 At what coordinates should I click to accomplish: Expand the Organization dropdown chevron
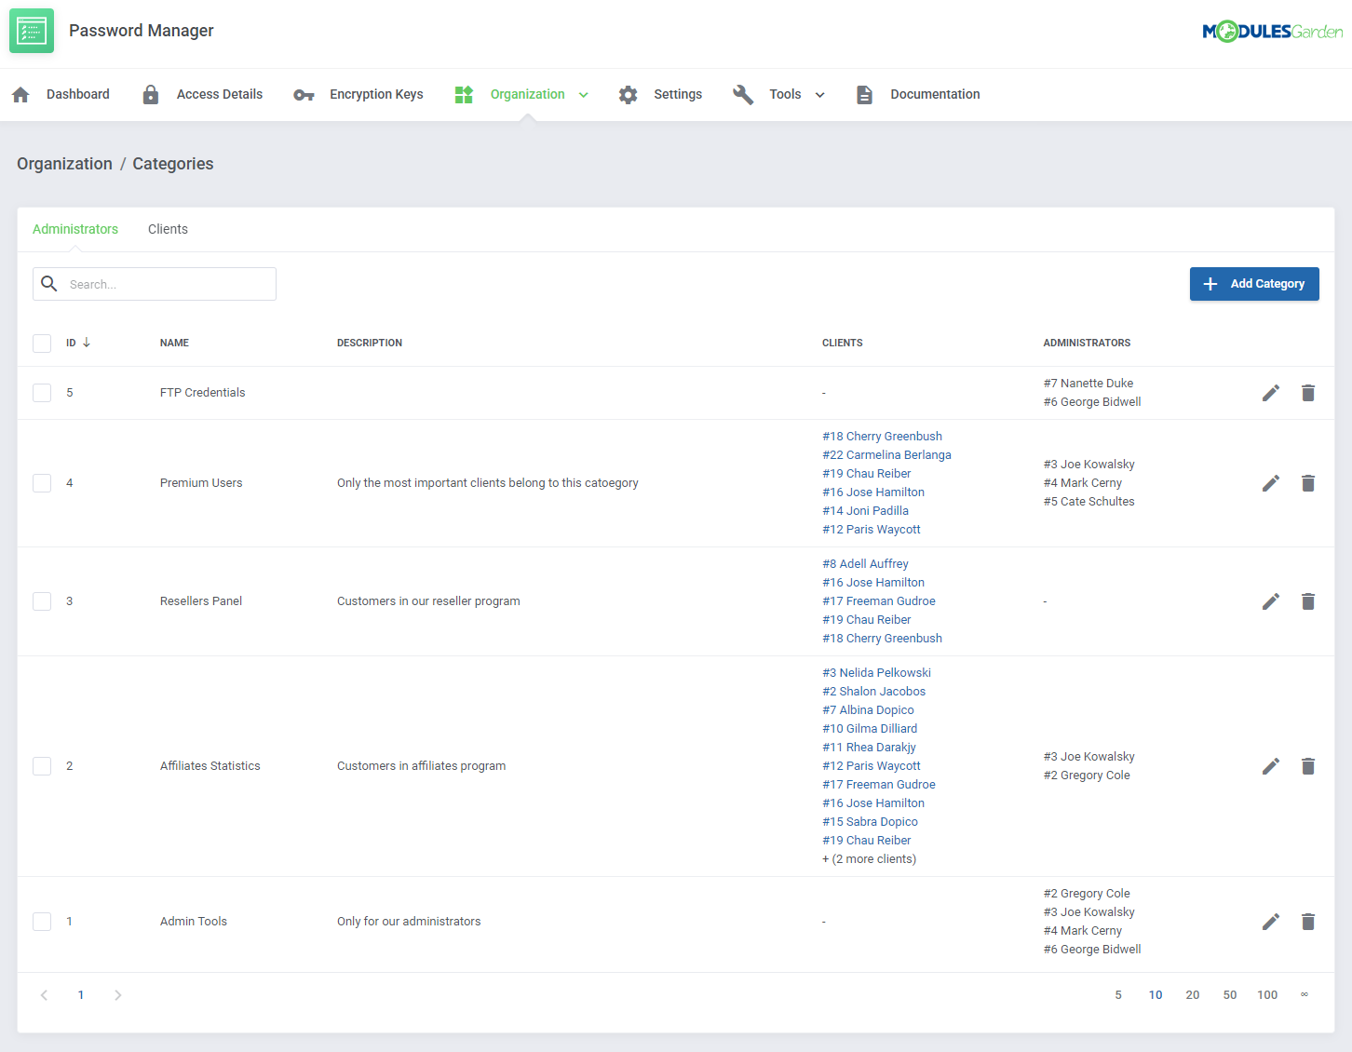point(584,95)
